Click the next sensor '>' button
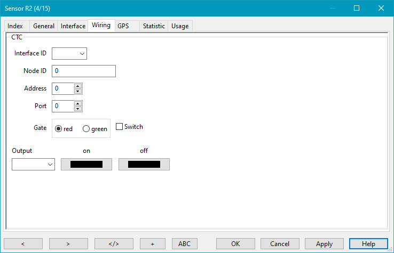394x253 pixels. tap(68, 243)
